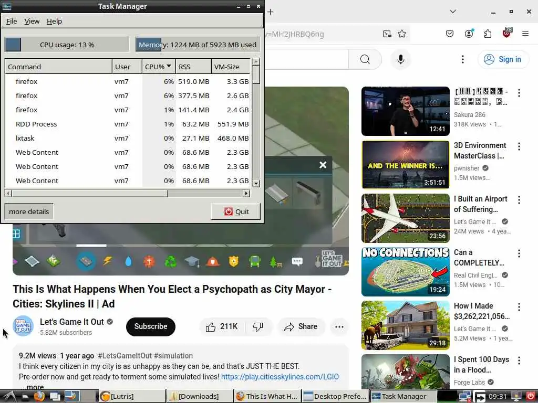Open options menu for 3D Environment MasterClass
538x403 pixels.
(x=519, y=146)
